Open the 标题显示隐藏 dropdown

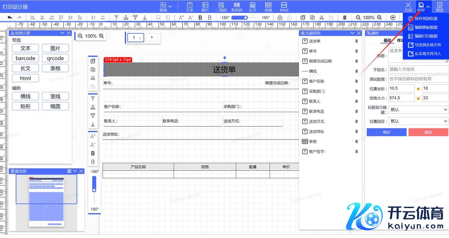(418, 110)
